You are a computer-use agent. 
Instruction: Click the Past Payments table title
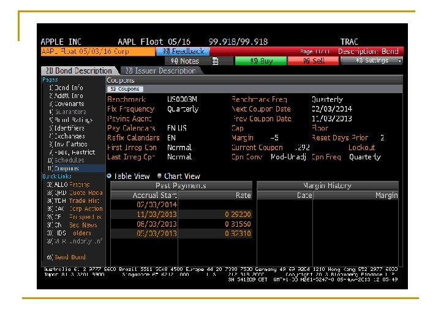point(181,186)
